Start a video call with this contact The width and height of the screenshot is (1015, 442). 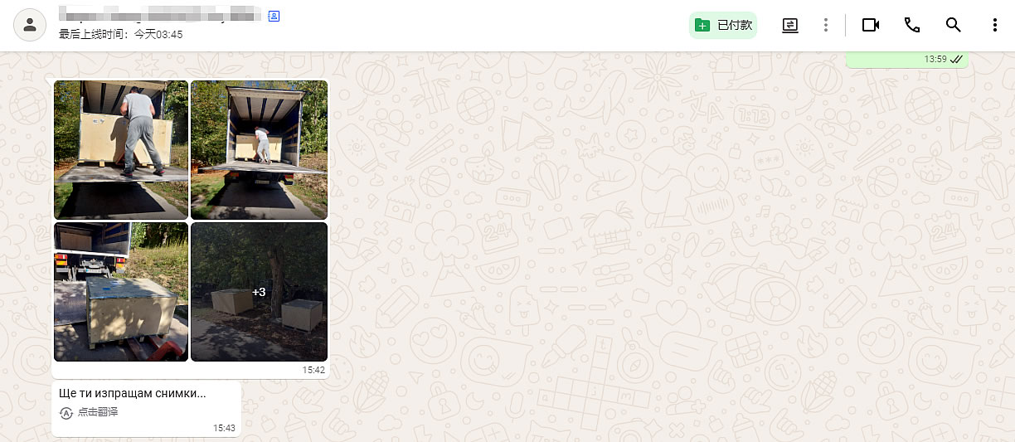pos(870,25)
